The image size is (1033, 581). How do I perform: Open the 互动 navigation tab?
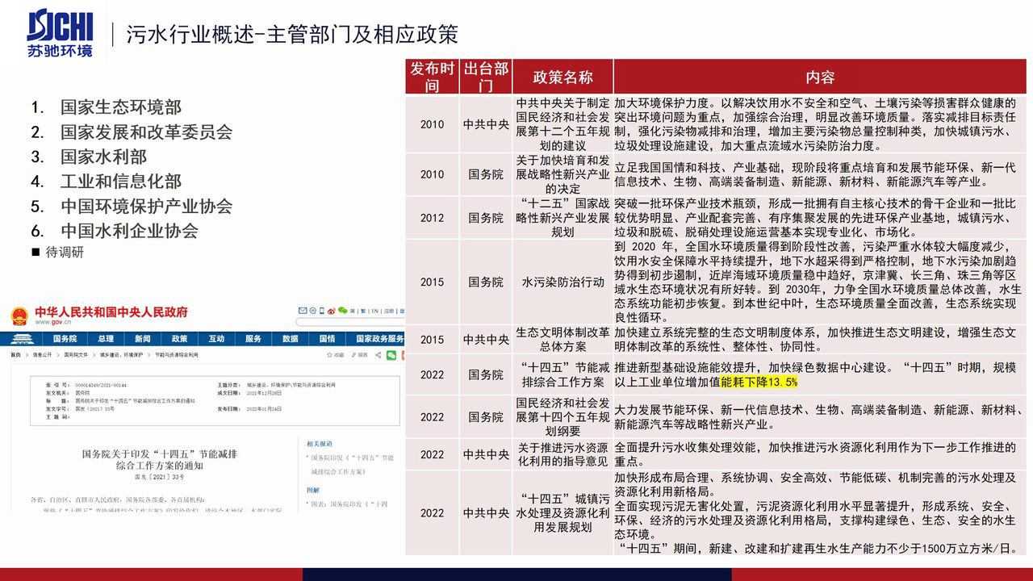point(216,339)
